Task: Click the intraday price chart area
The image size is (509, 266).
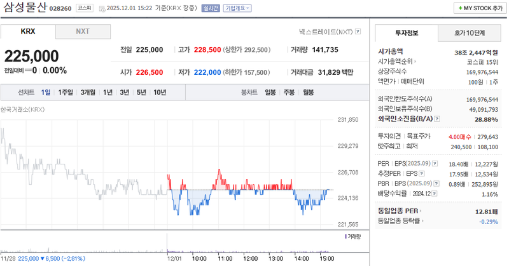Action: click(x=167, y=175)
